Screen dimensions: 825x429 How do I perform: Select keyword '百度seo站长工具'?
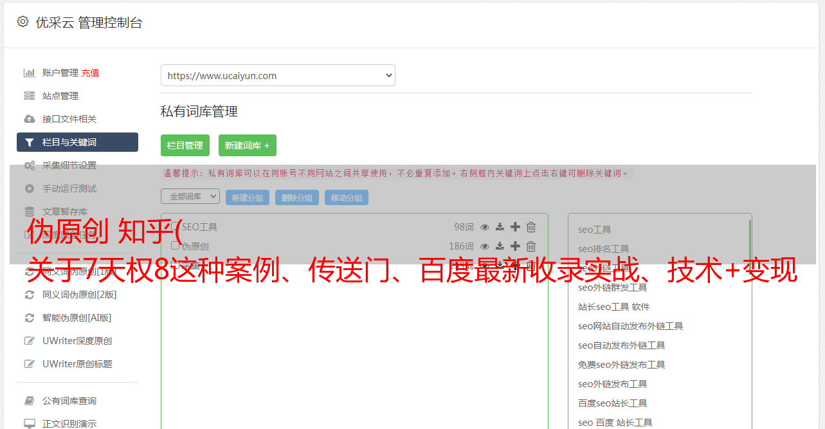[x=613, y=403]
